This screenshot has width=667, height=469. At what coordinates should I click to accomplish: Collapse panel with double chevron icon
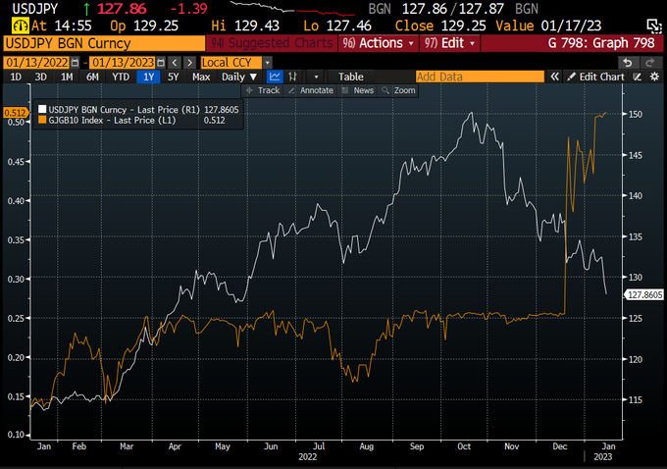(x=554, y=77)
